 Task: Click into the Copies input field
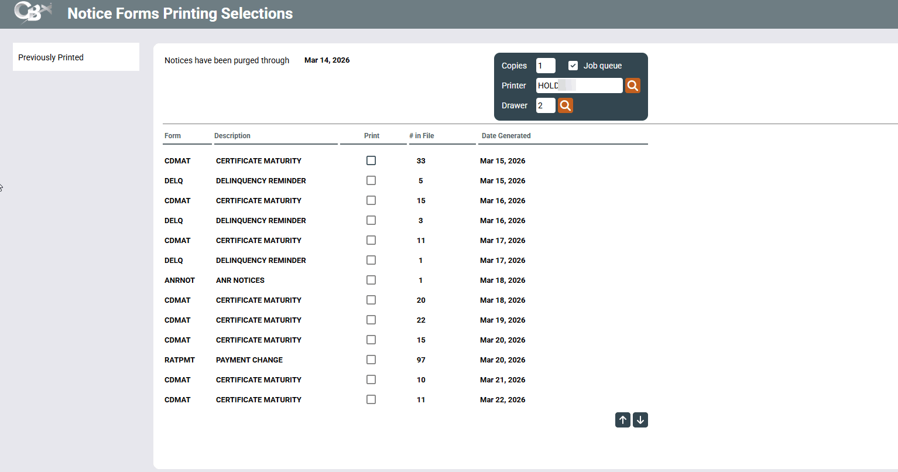(x=545, y=66)
